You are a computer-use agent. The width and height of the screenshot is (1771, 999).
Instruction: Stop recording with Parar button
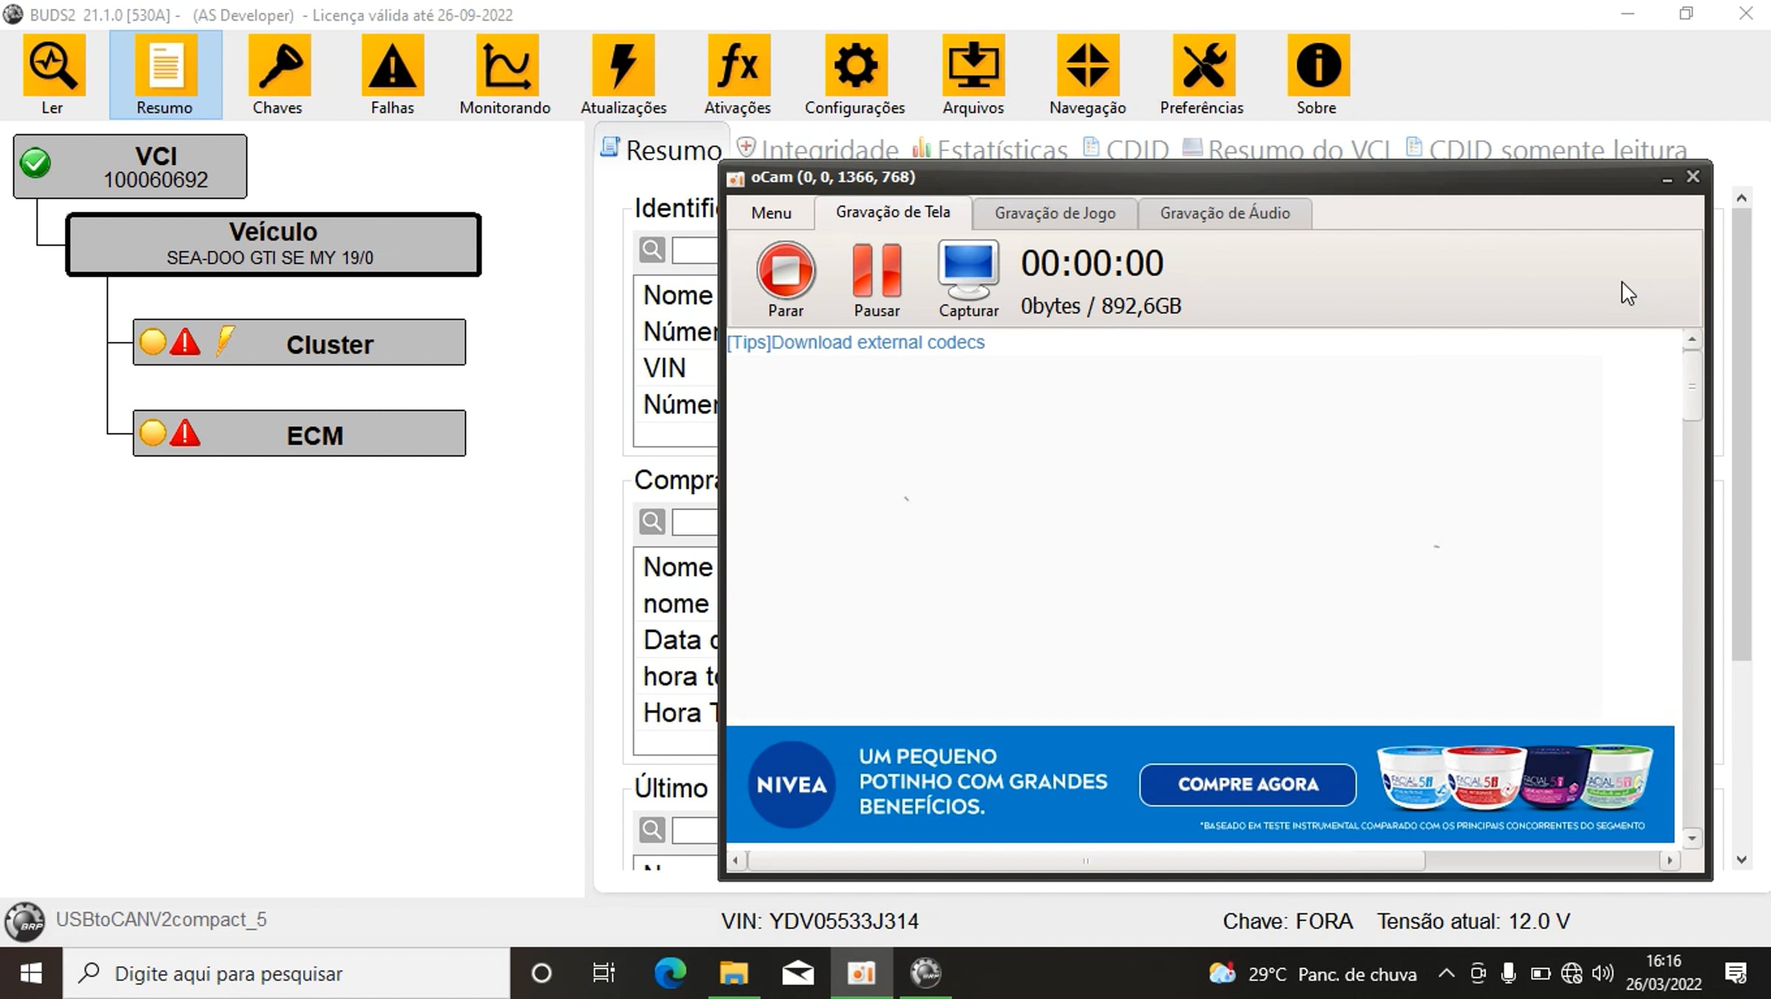[786, 279]
